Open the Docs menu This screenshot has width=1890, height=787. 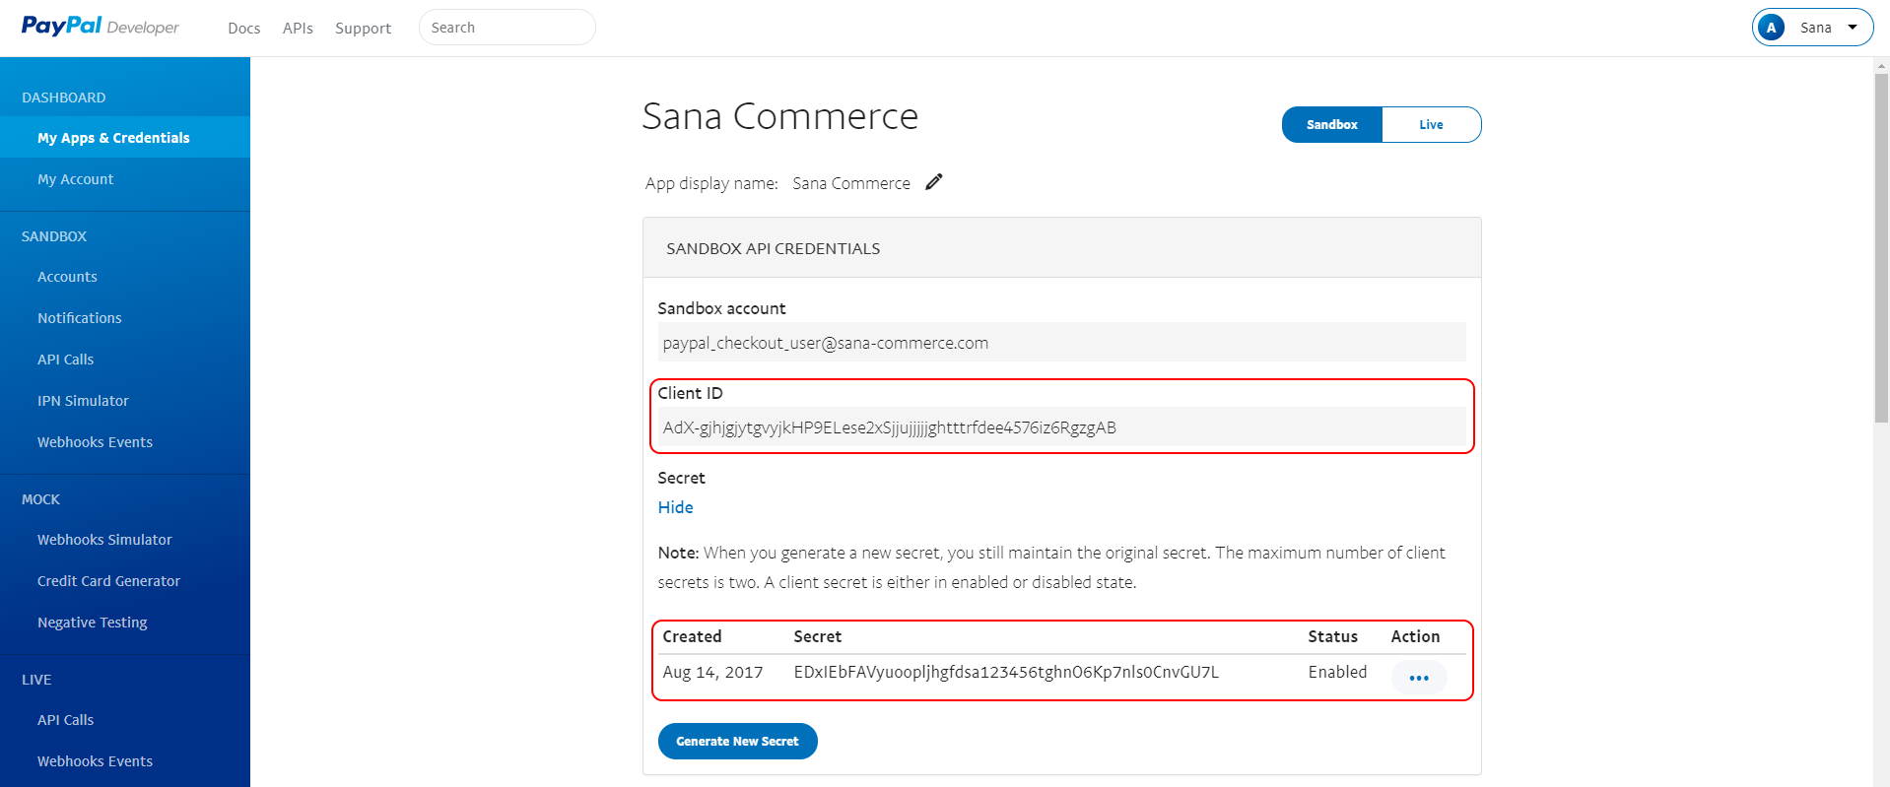tap(243, 29)
